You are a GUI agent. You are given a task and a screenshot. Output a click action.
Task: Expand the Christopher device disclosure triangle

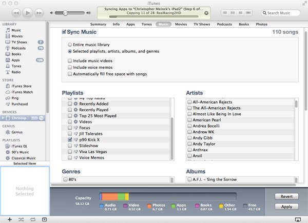tap(3, 118)
